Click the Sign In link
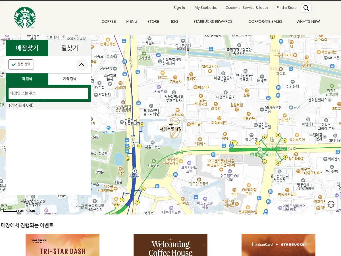The width and height of the screenshot is (341, 256). coord(179,8)
